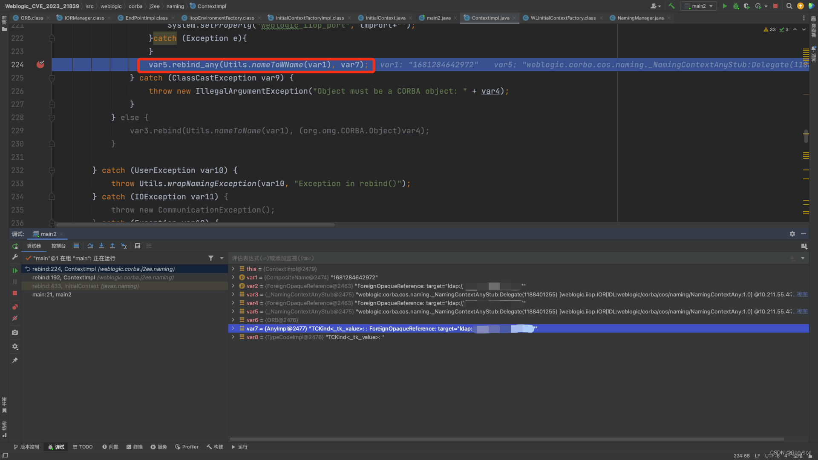This screenshot has width=818, height=460.
Task: Click the orange IDE update arrow icon
Action: click(x=801, y=6)
